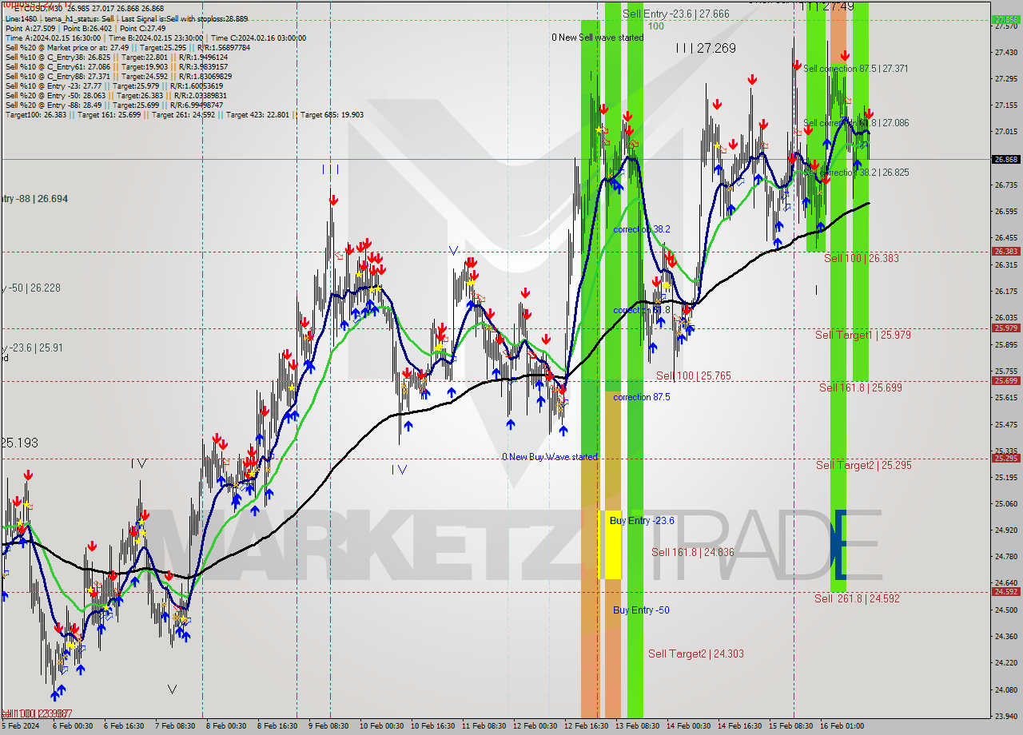This screenshot has height=735, width=1023.
Task: Click the 'Sell Target2 | 25.295' label
Action: pos(863,465)
